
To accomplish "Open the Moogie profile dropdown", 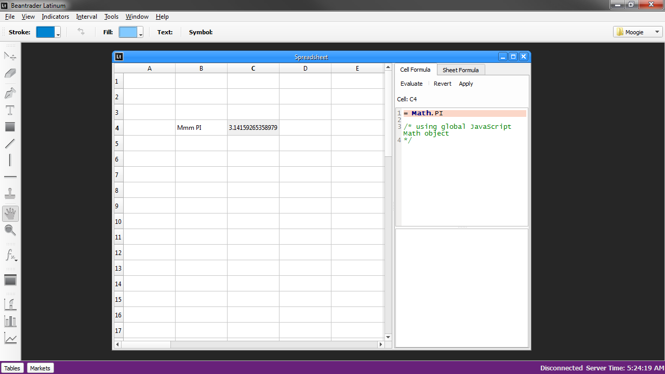I will [x=638, y=32].
